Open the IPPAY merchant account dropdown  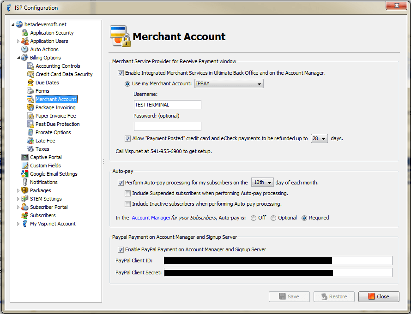click(x=229, y=84)
